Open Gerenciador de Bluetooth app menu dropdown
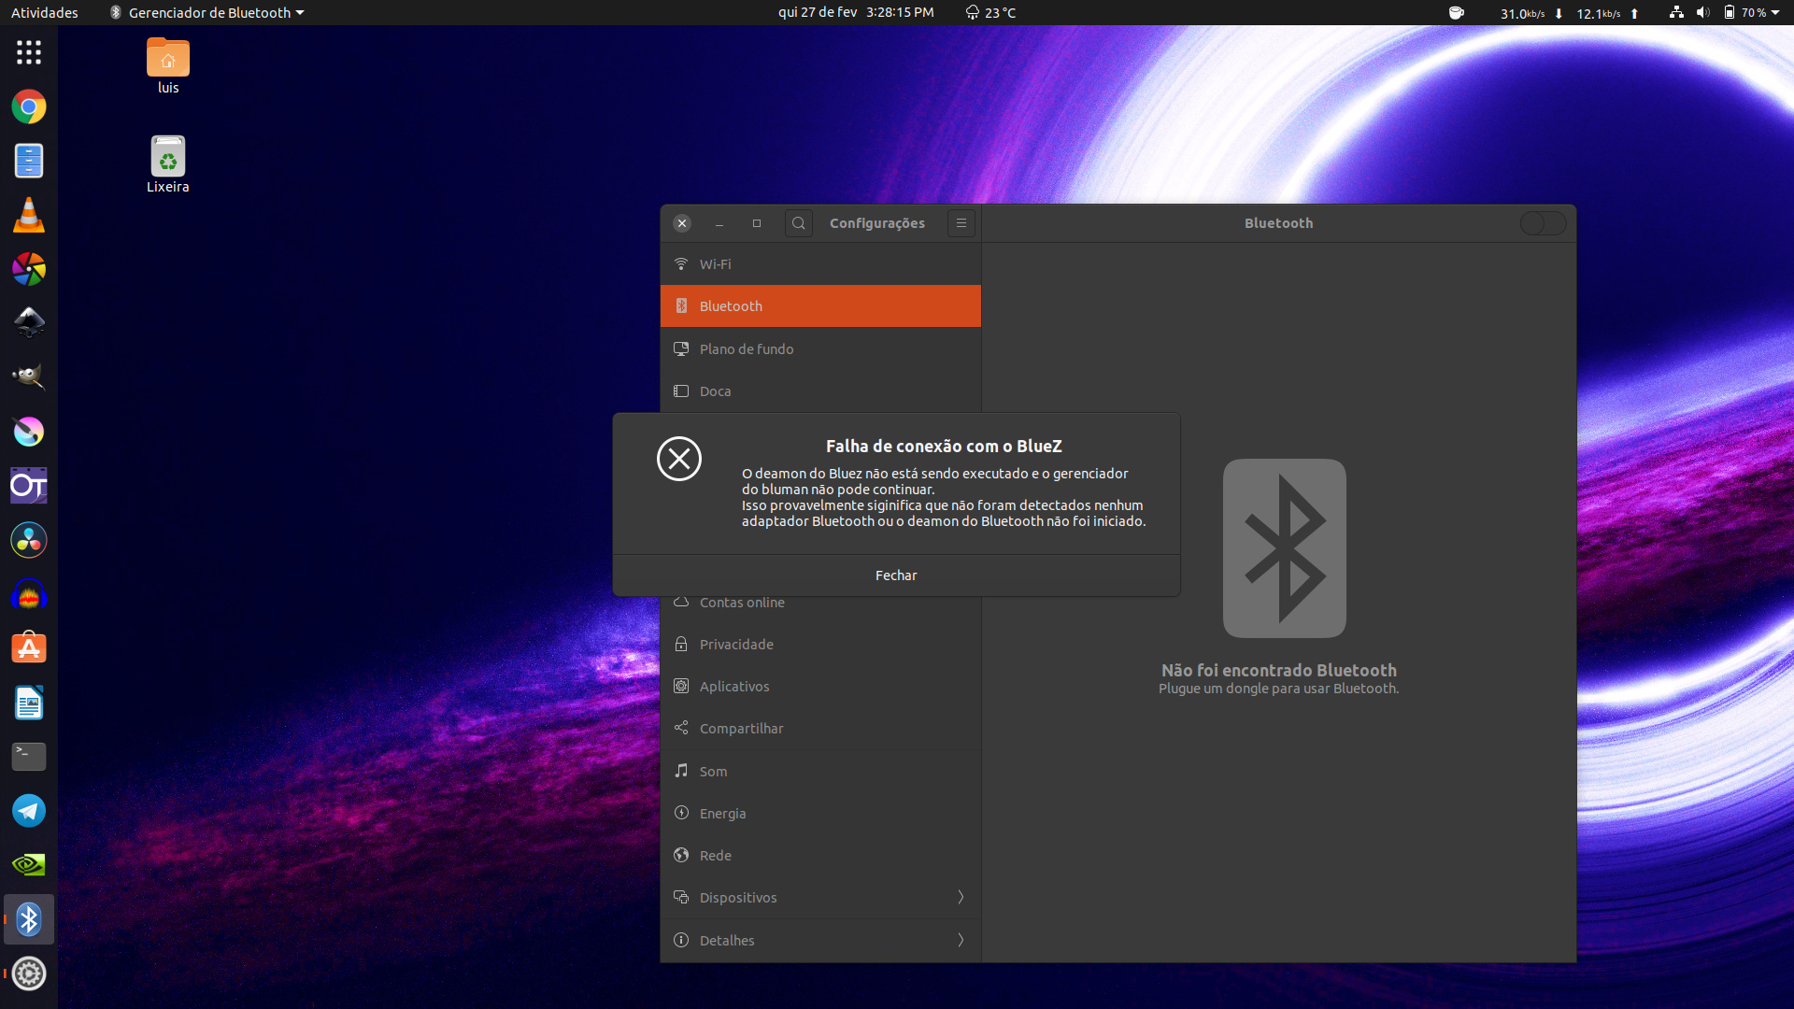 (207, 13)
